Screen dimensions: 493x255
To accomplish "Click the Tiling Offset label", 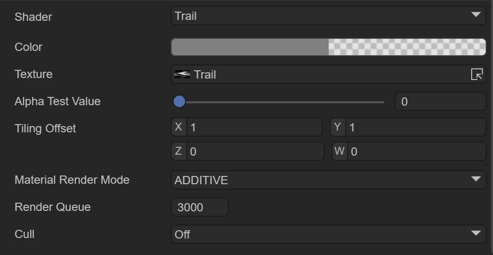I will pos(46,128).
